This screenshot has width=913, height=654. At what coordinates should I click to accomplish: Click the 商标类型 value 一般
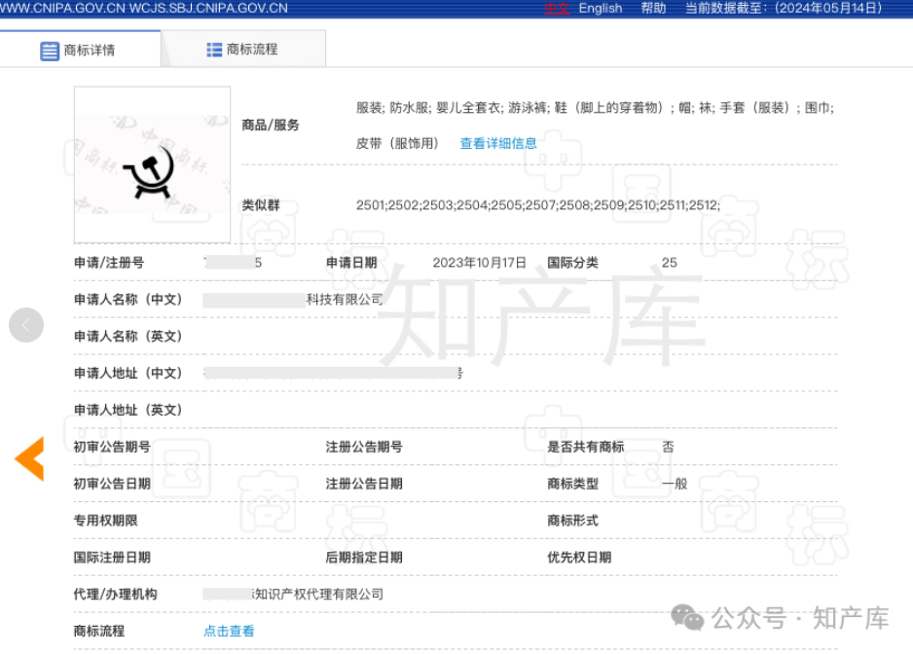coord(675,484)
